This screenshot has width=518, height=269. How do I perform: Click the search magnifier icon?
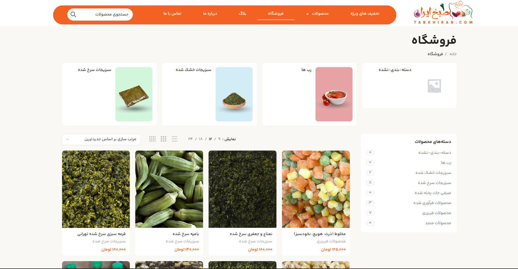click(73, 14)
